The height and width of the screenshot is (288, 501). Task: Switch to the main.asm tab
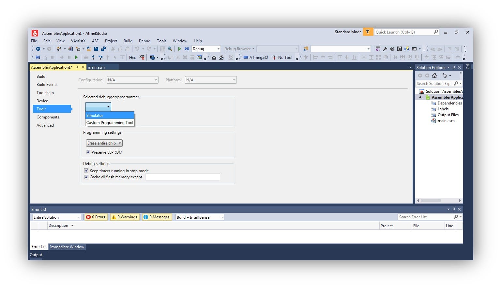coord(96,67)
